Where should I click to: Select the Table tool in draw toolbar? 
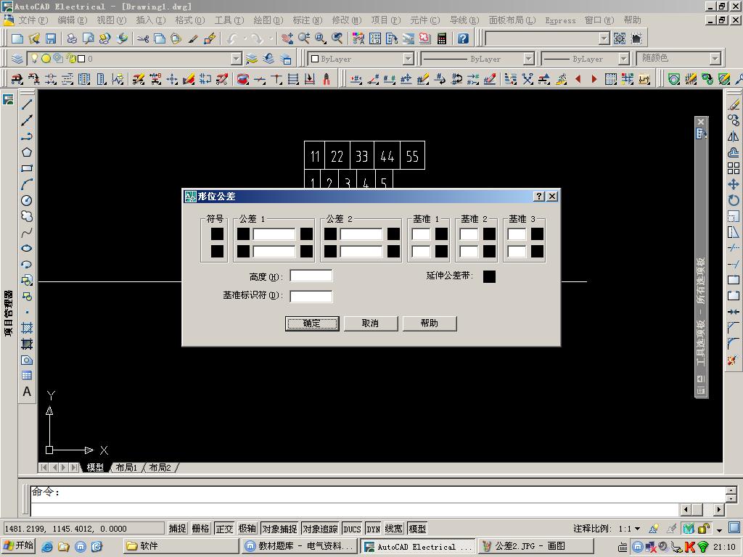click(27, 376)
